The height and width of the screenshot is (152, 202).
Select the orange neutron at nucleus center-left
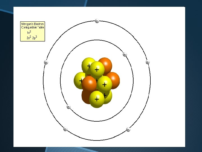click(x=89, y=83)
